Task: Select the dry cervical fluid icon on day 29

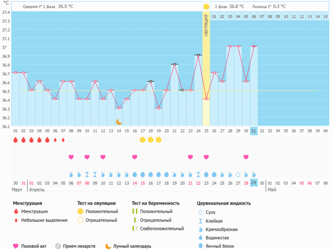Action: pos(237,174)
